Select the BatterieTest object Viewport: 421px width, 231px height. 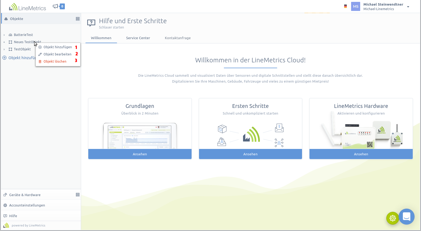pos(23,35)
